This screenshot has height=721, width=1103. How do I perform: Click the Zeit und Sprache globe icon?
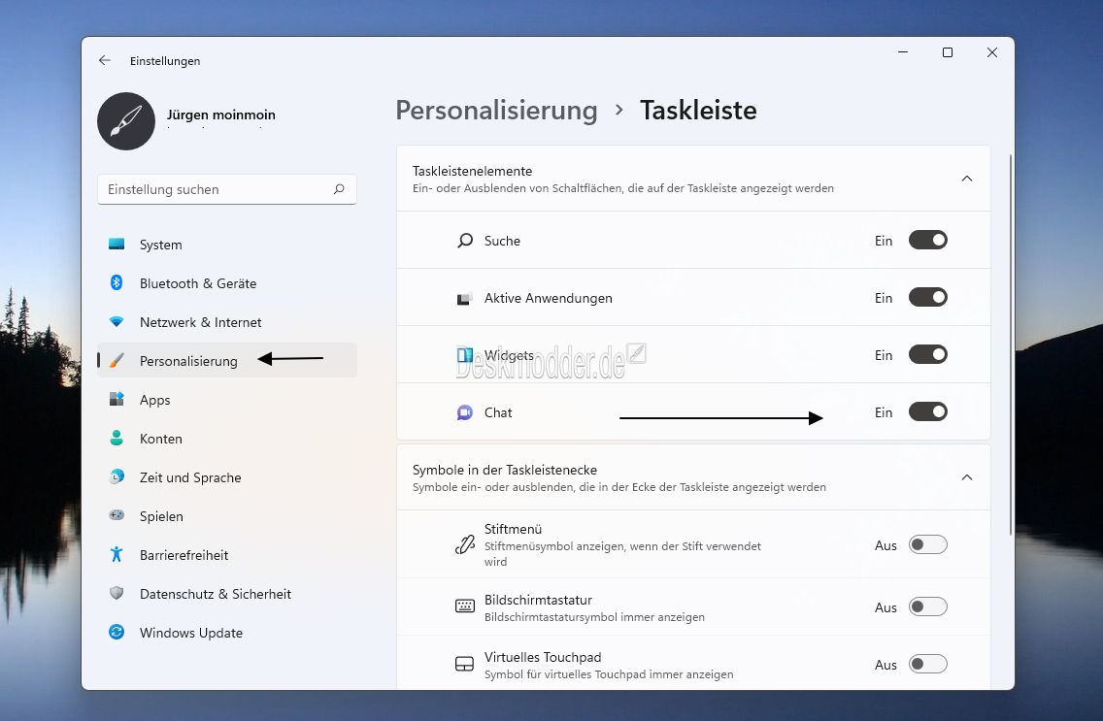(117, 476)
